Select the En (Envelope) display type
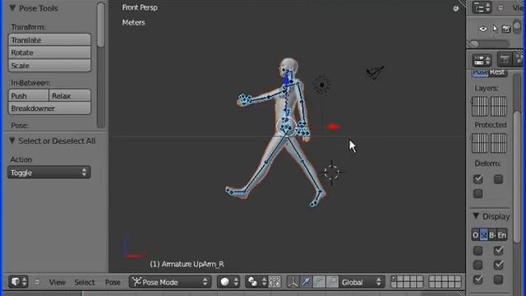The height and width of the screenshot is (296, 526). coord(502,235)
